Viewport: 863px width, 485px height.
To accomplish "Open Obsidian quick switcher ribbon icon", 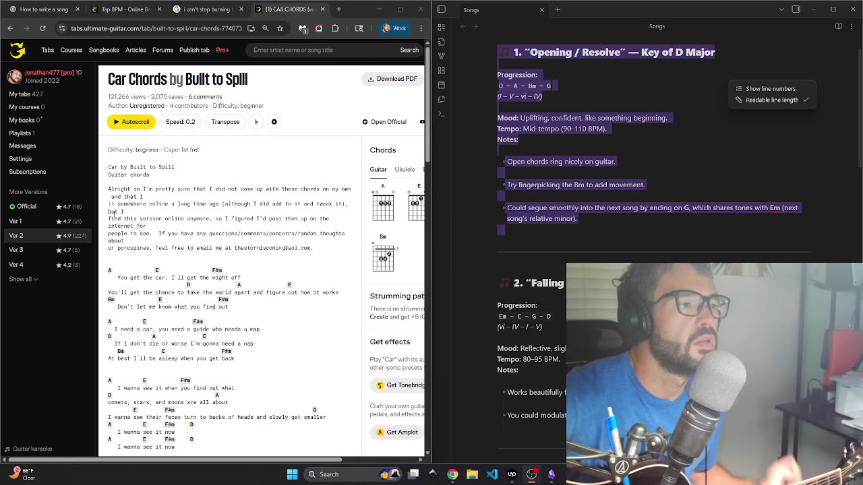I will coord(441,41).
